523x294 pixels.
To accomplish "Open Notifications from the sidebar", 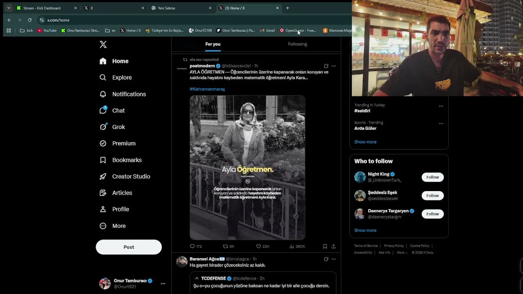I will click(x=123, y=94).
